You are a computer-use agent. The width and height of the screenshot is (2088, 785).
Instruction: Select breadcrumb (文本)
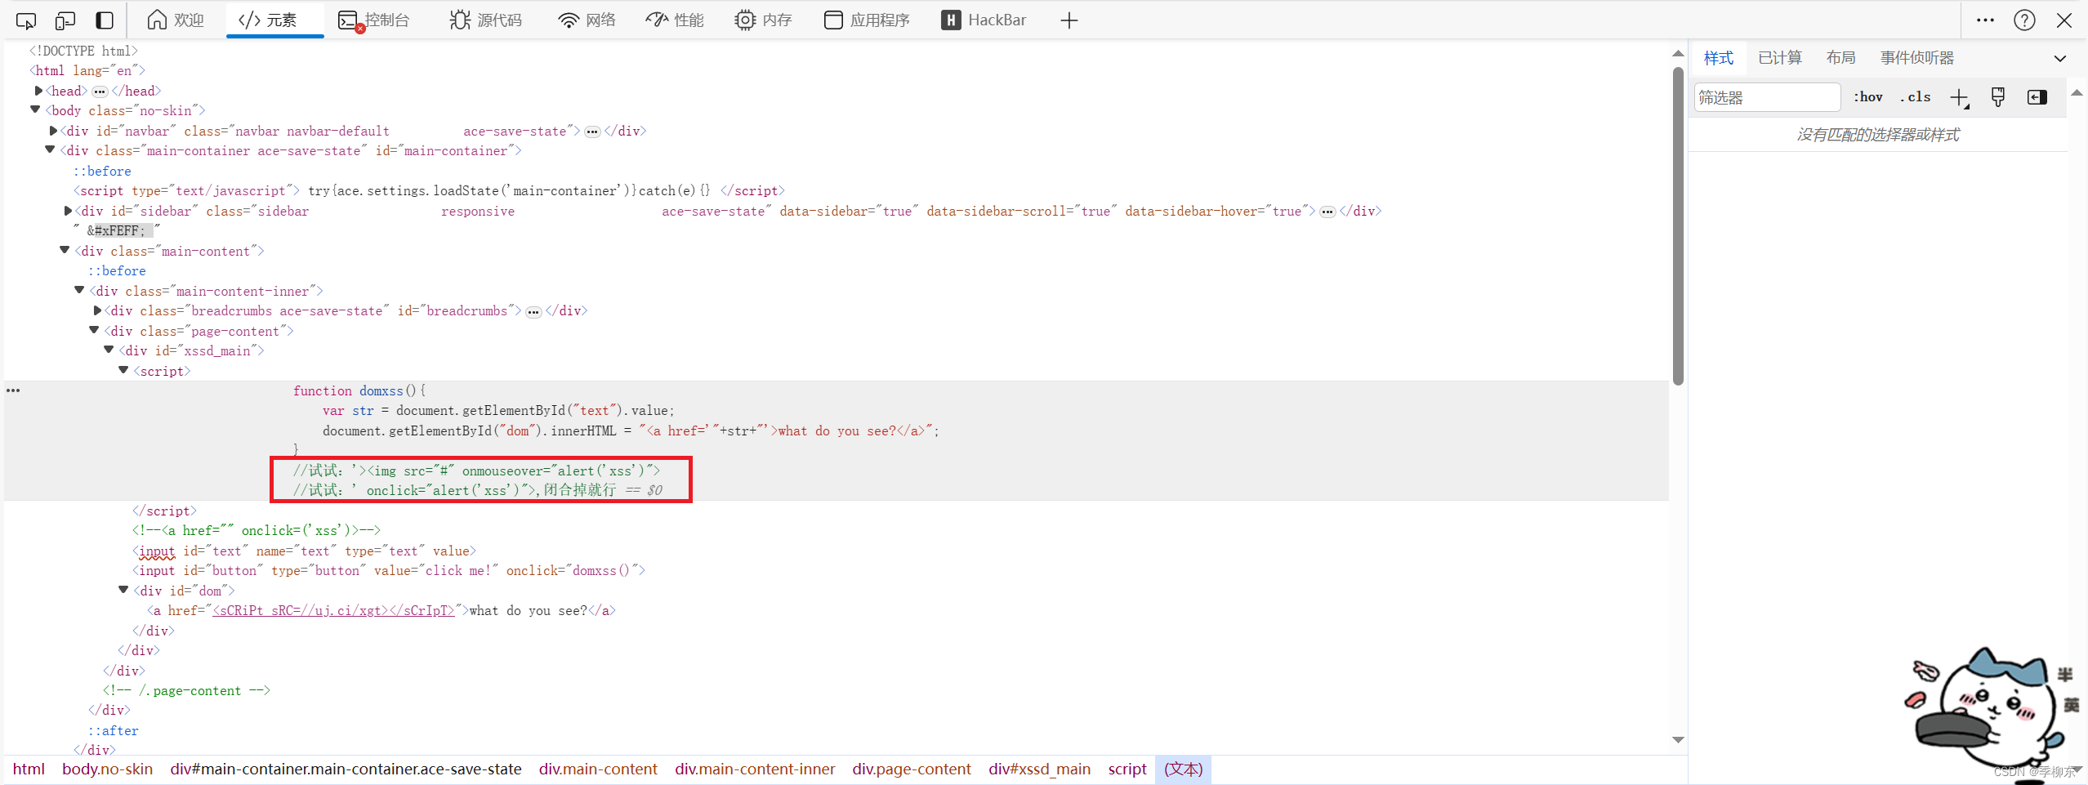pos(1183,769)
